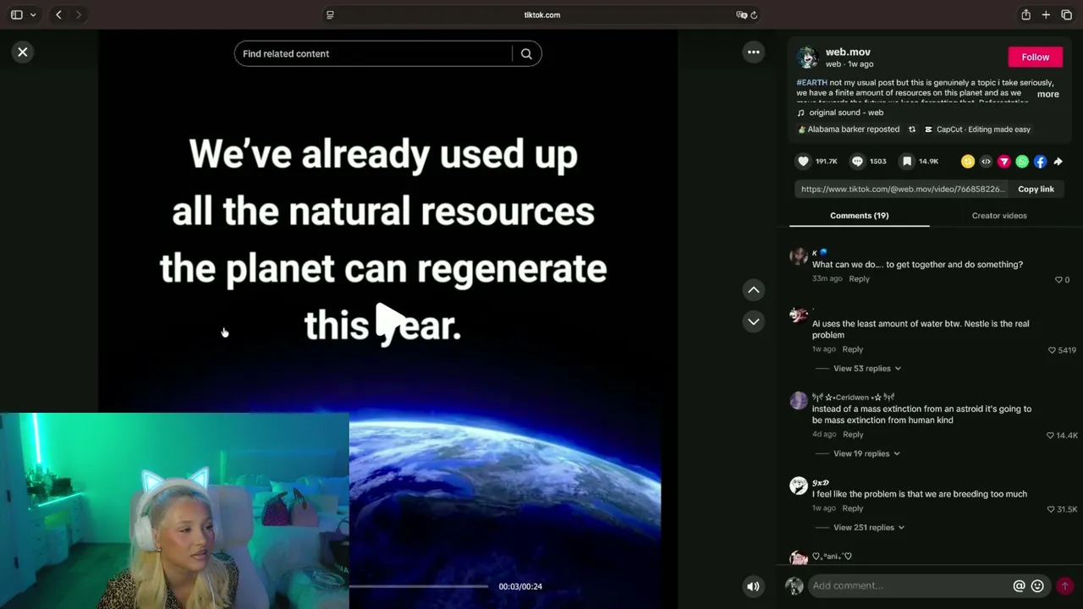This screenshot has width=1083, height=609.
Task: Open comments via the speech bubble icon
Action: click(x=857, y=162)
